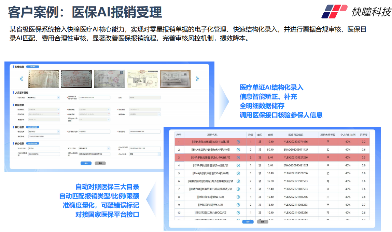The height and width of the screenshot is (232, 392).
Task: Expand the 代办人证件 dropdown
Action: [109, 148]
